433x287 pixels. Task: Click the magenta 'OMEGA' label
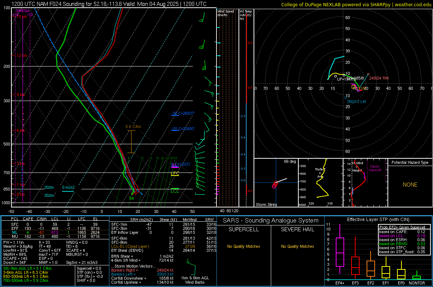tap(23, 11)
